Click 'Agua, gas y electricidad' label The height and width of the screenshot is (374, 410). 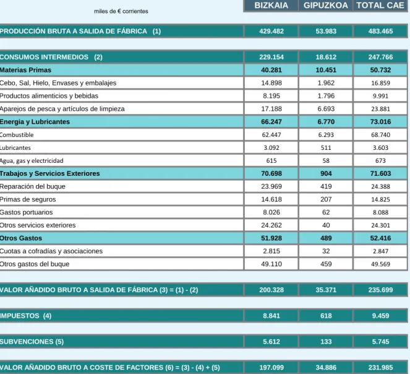click(x=32, y=160)
